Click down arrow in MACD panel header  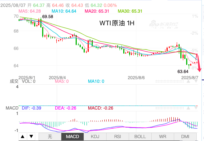click(196, 108)
